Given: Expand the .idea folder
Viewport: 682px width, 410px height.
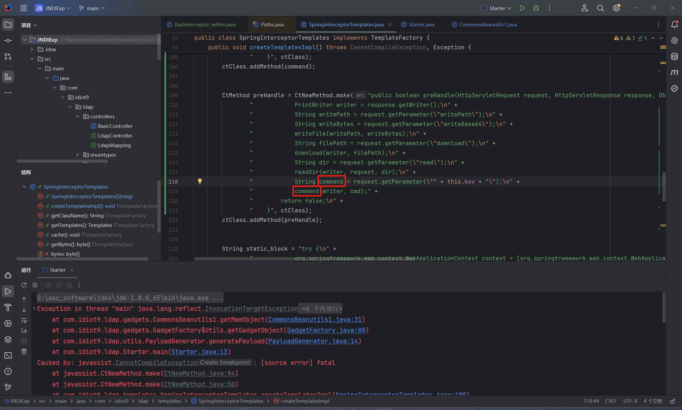Looking at the screenshot, I should click(x=32, y=49).
